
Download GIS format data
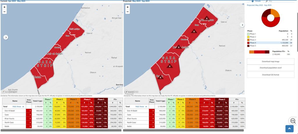point(270,75)
